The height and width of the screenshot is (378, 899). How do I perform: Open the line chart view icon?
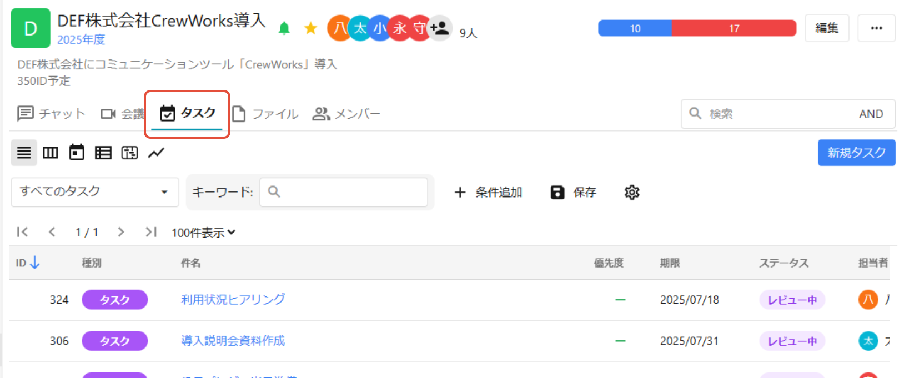157,153
